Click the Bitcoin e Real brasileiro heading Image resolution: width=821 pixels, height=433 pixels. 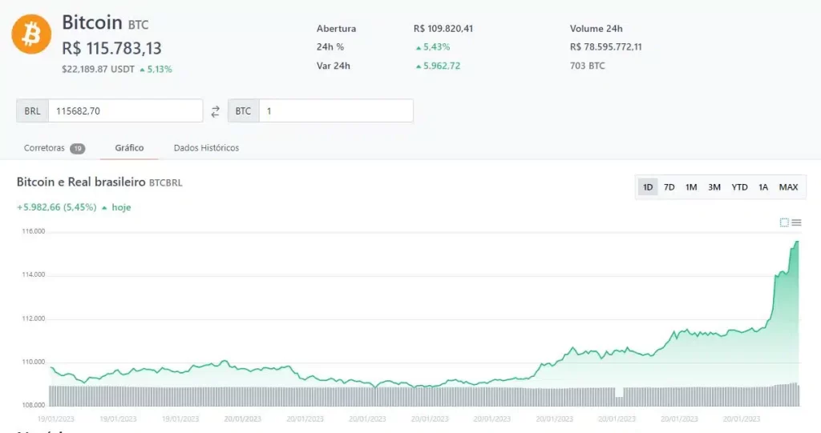click(x=81, y=182)
